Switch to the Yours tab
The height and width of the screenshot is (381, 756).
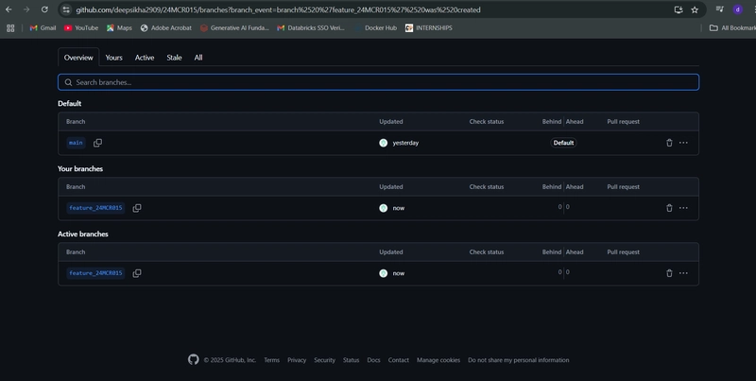(x=113, y=58)
